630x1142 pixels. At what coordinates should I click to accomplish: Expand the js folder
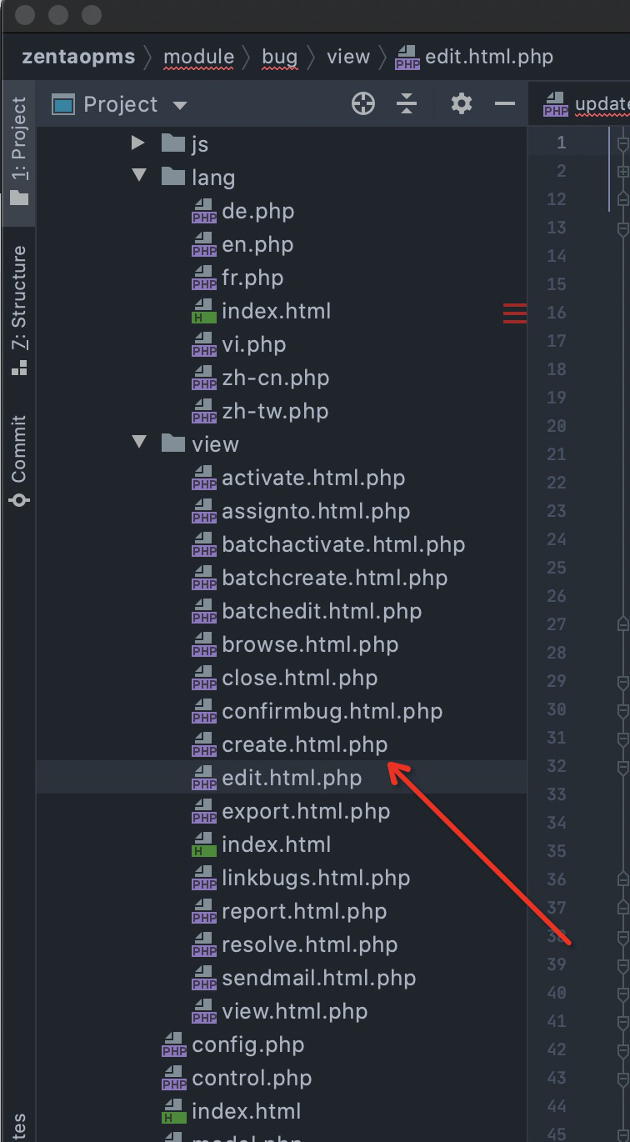click(x=138, y=144)
